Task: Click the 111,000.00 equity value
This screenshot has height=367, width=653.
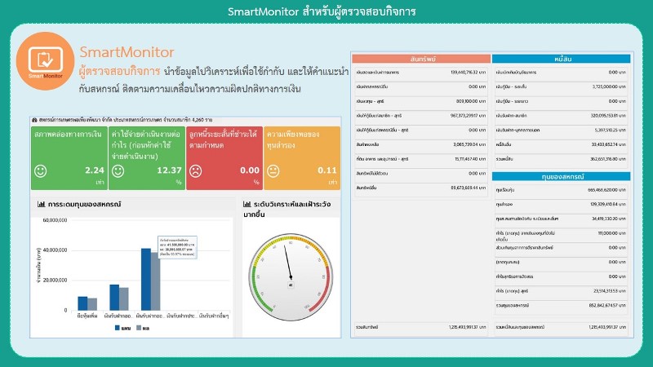Action: (x=611, y=233)
